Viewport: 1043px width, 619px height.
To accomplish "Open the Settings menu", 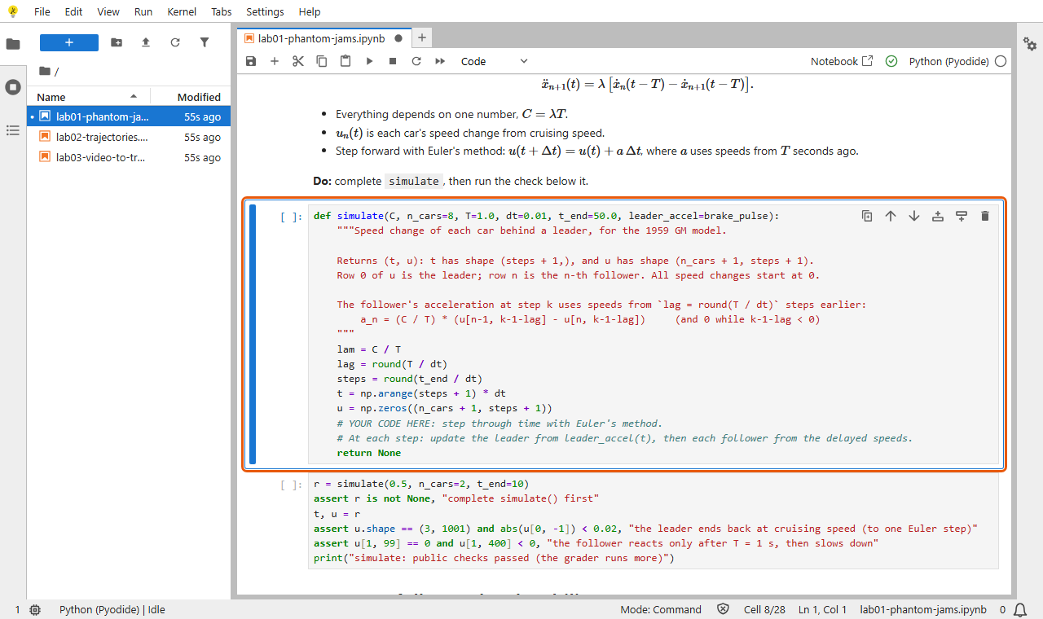I will (x=265, y=12).
